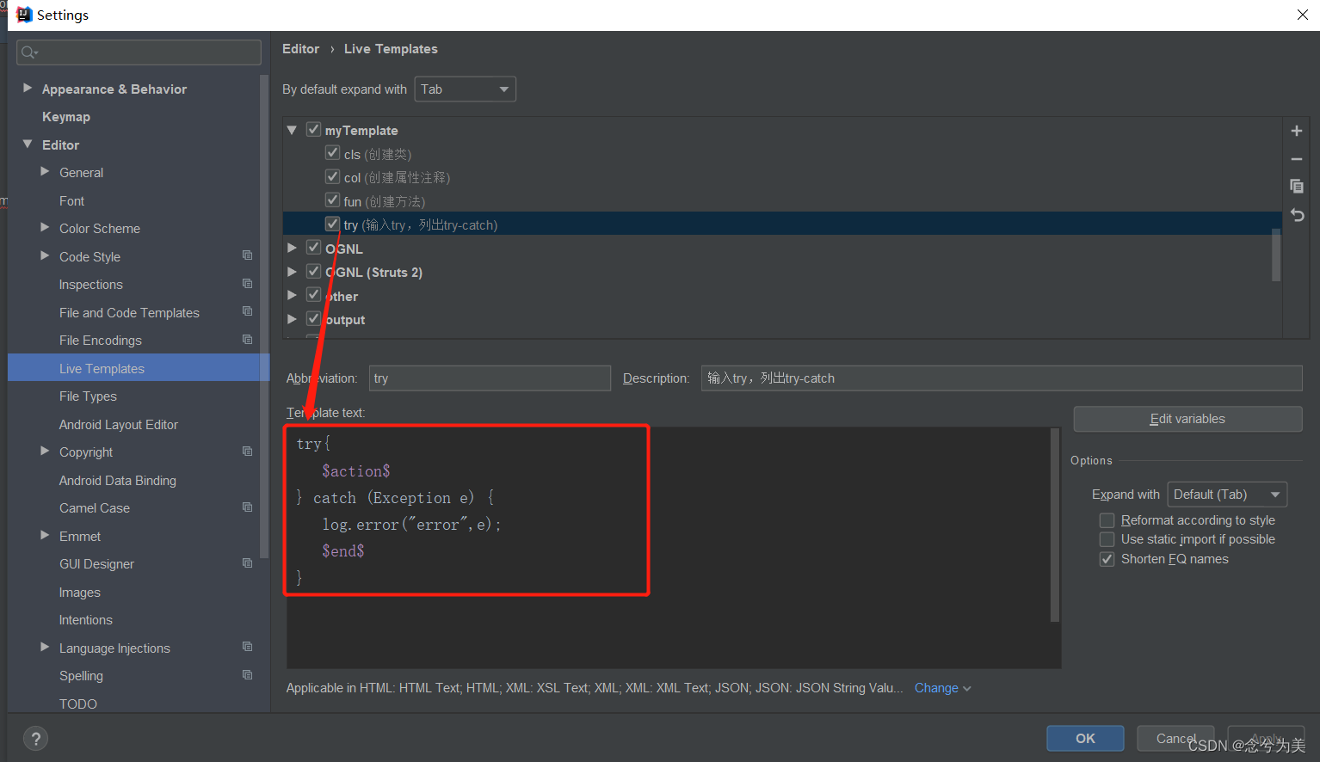The image size is (1320, 762).
Task: Expand the General settings node
Action: [x=45, y=171]
